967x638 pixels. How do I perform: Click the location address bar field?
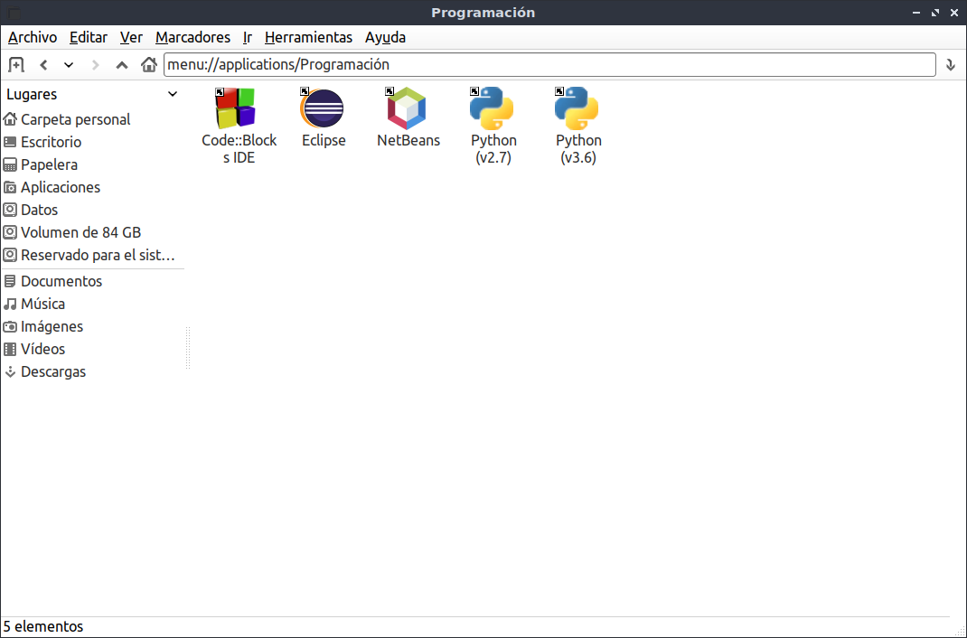coord(549,65)
